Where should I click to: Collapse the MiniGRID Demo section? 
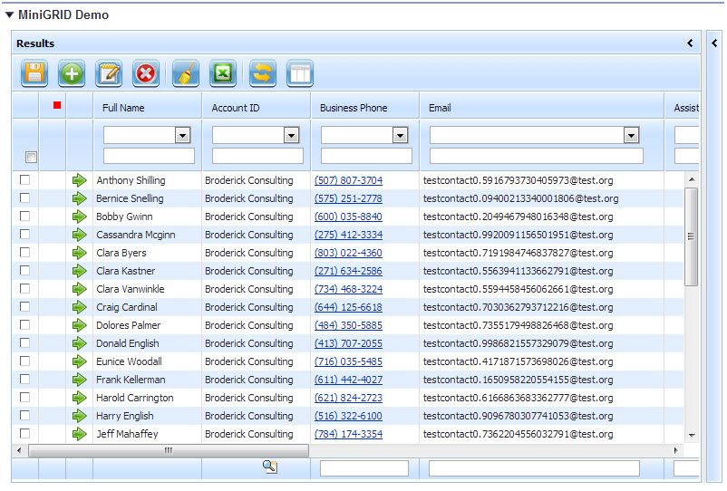[x=9, y=14]
